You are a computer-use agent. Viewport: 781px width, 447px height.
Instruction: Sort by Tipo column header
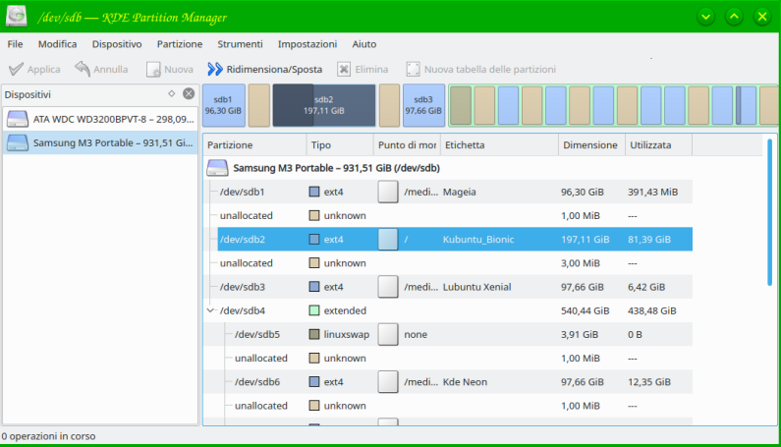[x=340, y=145]
